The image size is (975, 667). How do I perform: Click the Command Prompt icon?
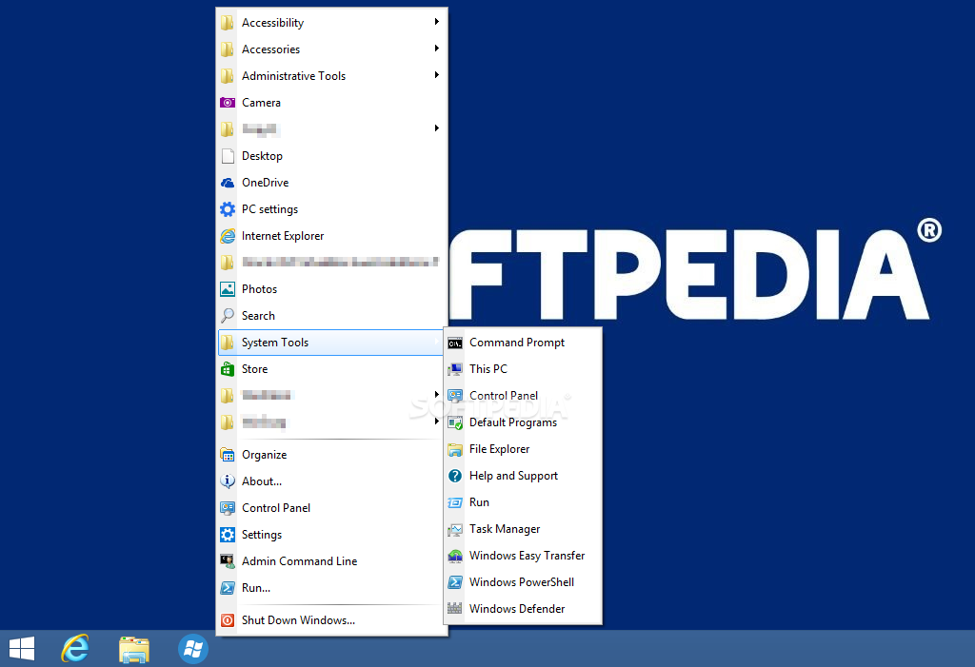click(x=455, y=343)
